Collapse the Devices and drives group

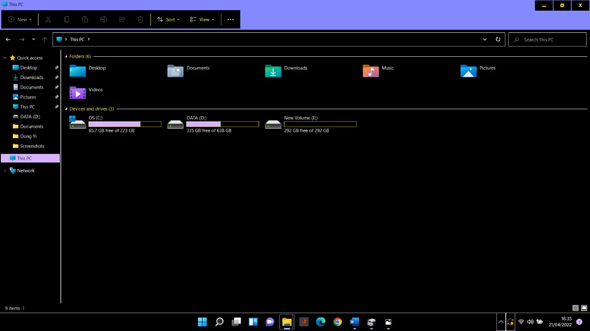pyautogui.click(x=66, y=109)
